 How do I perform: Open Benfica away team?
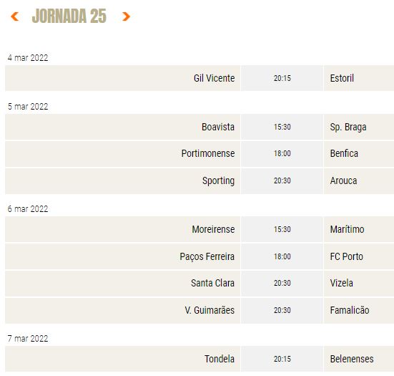[344, 153]
